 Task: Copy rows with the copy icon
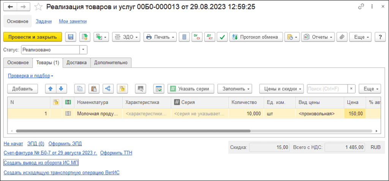(80, 89)
